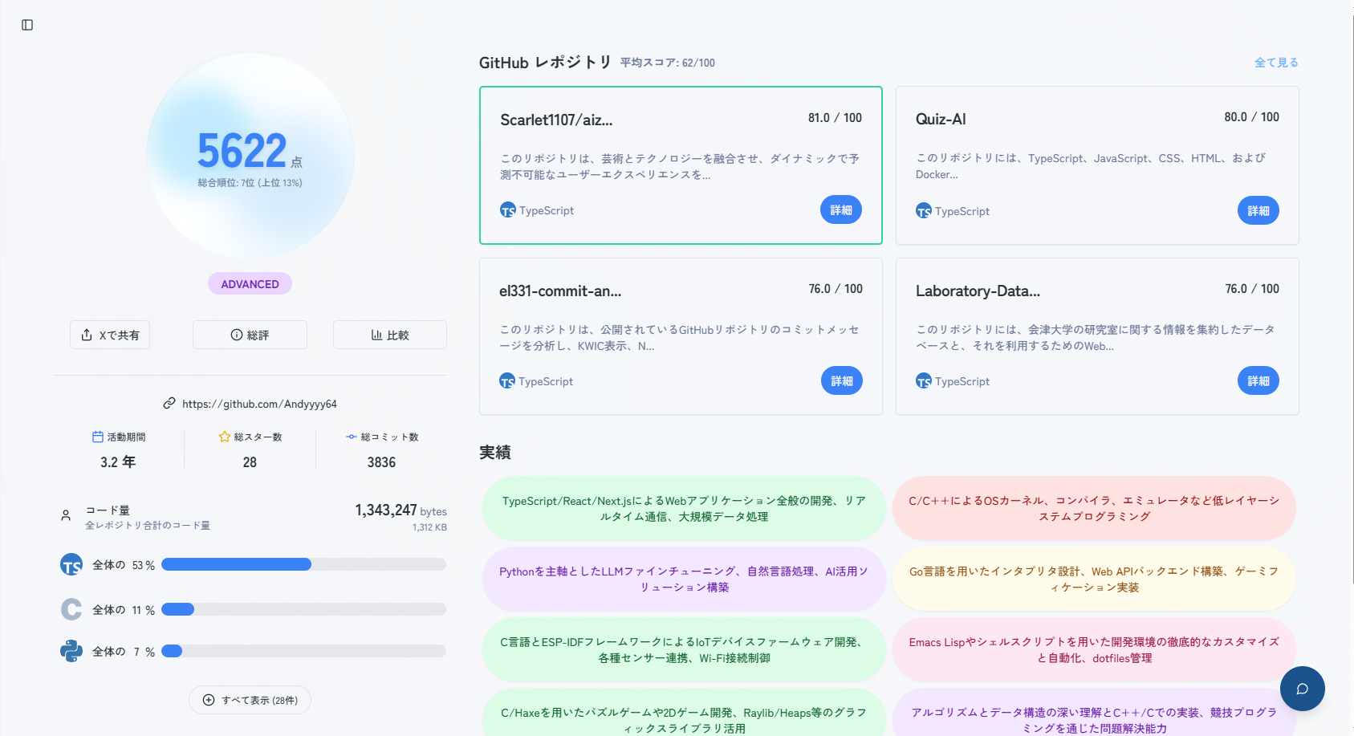Screen dimensions: 1354x736
Task: Select the Laboratory-Data... repository title
Action: pyautogui.click(x=978, y=291)
